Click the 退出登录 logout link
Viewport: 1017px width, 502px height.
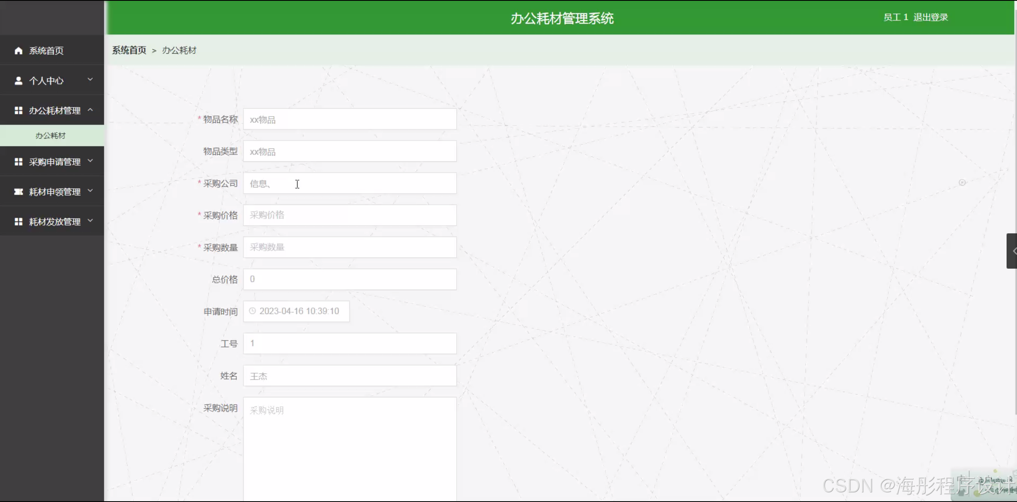(930, 17)
